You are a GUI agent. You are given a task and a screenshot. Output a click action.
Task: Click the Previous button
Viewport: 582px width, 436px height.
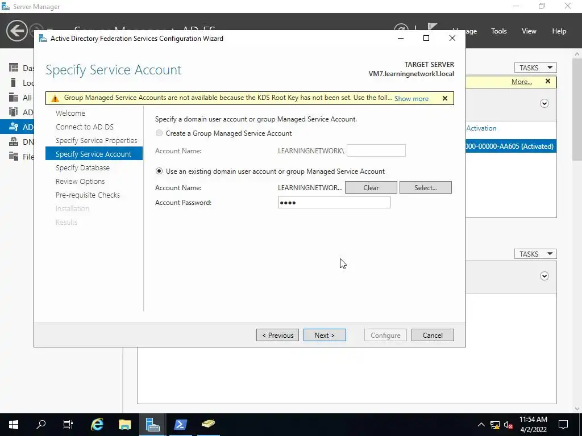point(277,335)
